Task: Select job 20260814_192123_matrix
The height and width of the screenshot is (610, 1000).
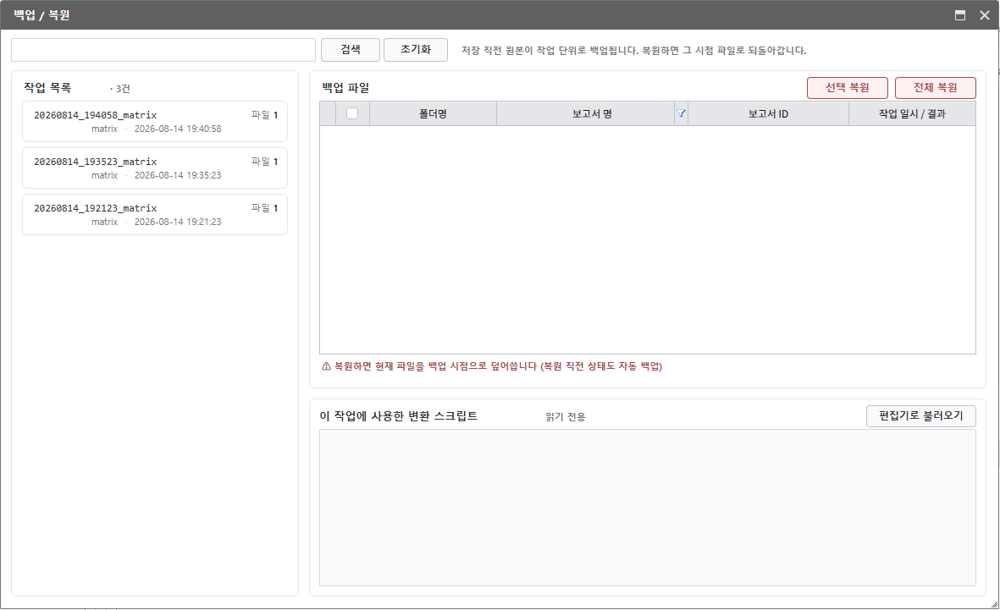Action: pos(155,214)
